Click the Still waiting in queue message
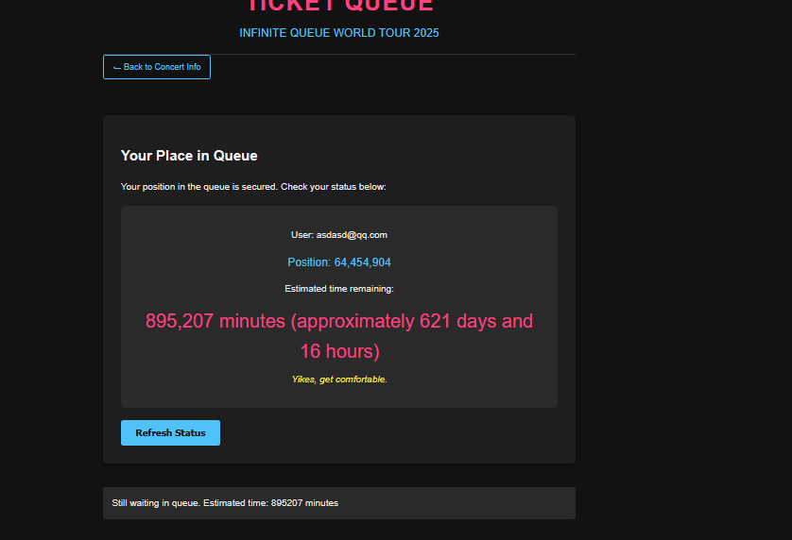This screenshot has height=540, width=792. click(225, 503)
